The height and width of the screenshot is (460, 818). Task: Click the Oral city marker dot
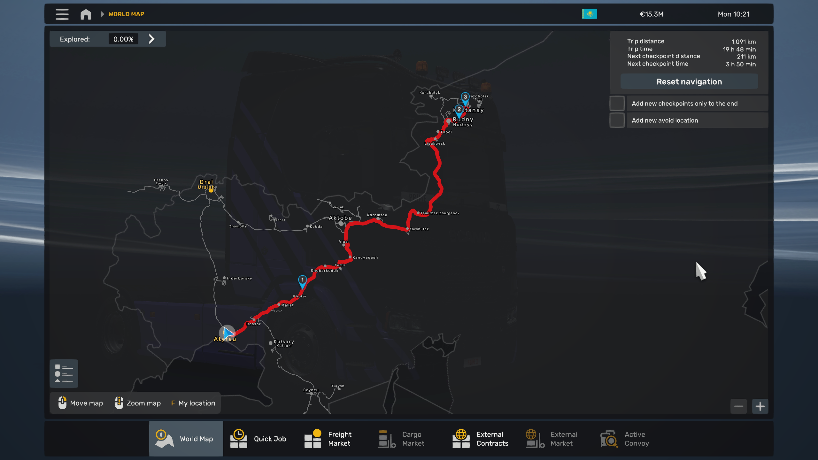(211, 191)
